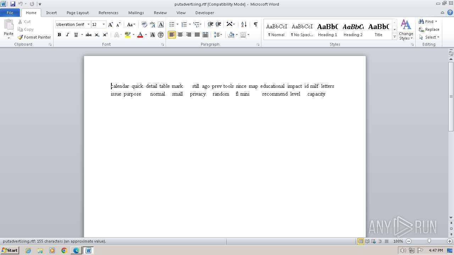The width and height of the screenshot is (454, 255).
Task: Click the zoom slider handle
Action: 429,241
